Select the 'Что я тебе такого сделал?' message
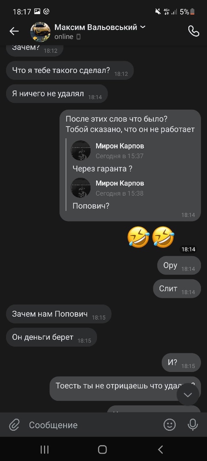This screenshot has height=461, width=207. [70, 70]
